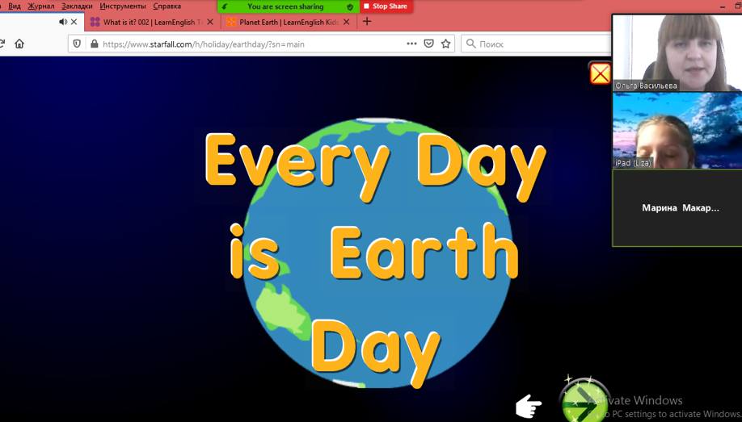Viewport: 742px width, 422px height.
Task: Open tracking protection shield icon
Action: point(77,44)
